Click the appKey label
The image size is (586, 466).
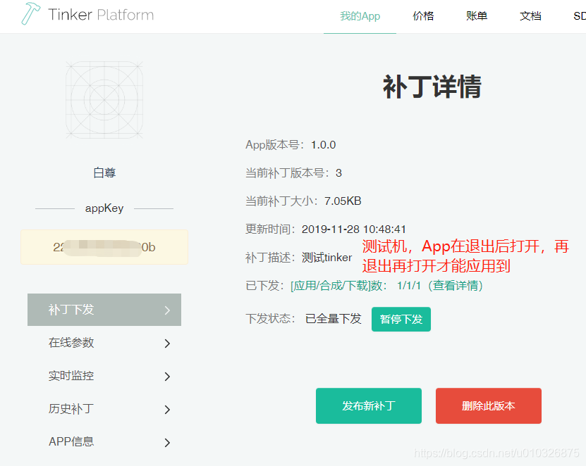pyautogui.click(x=104, y=208)
